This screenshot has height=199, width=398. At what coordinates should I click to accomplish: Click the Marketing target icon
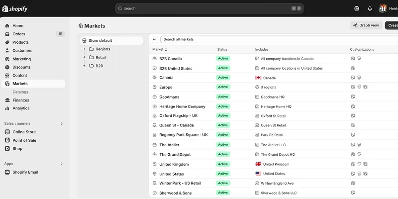click(7, 59)
